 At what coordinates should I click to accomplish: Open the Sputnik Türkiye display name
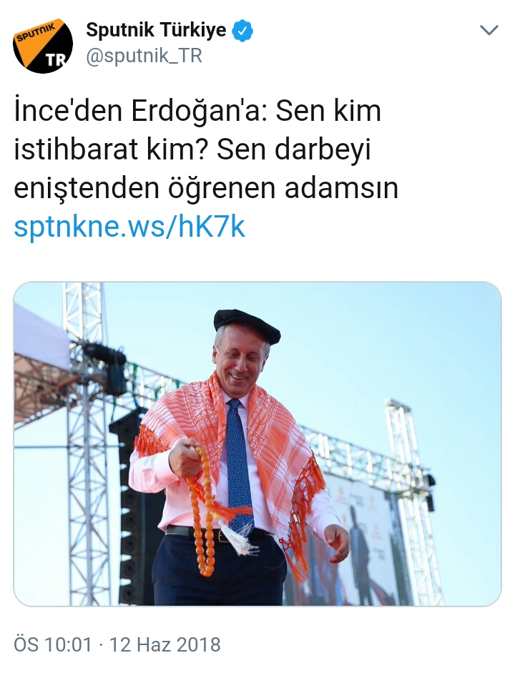coord(156,30)
